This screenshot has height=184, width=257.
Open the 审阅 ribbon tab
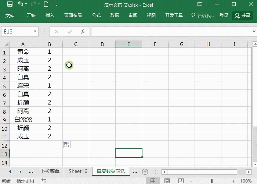click(133, 15)
